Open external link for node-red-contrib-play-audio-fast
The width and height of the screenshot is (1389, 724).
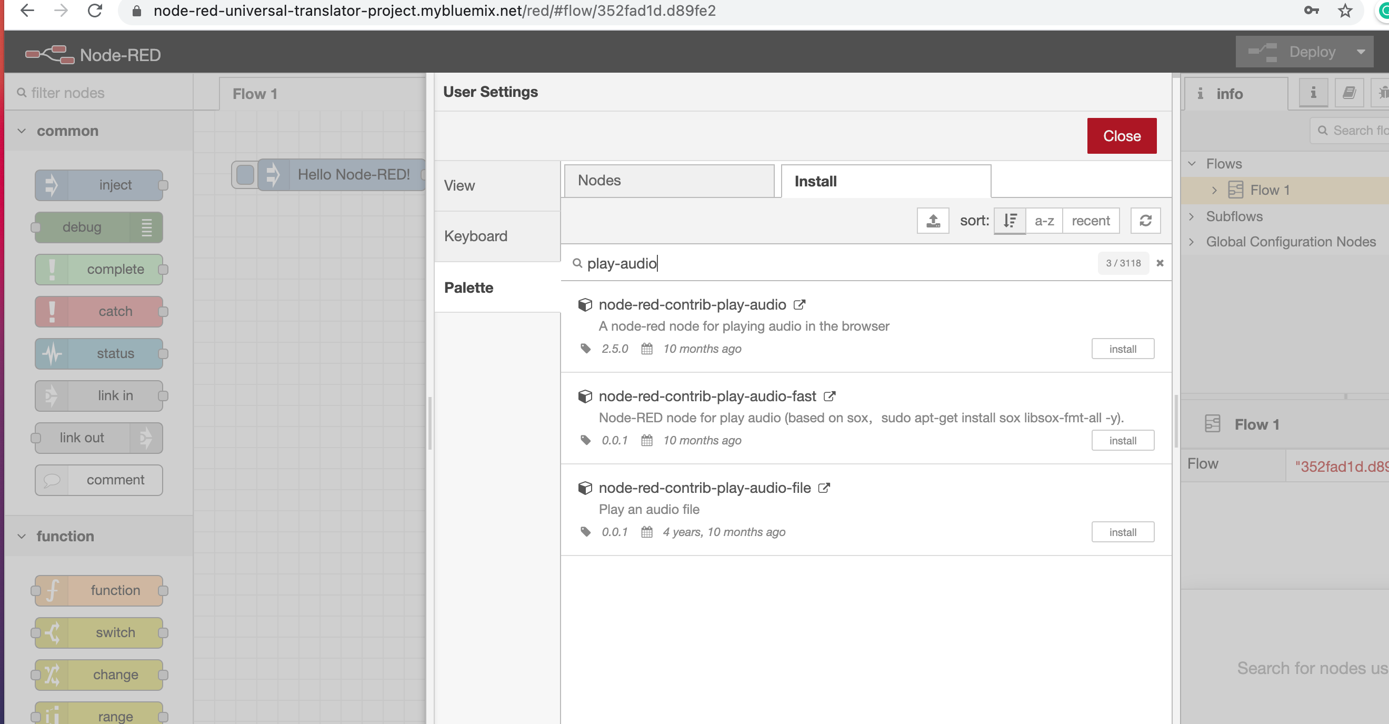830,396
